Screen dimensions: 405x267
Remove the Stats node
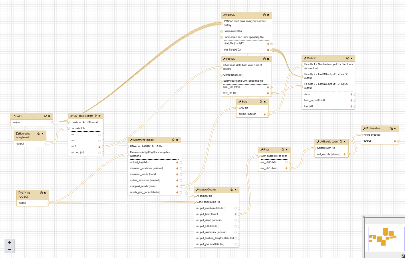pyautogui.click(x=265, y=102)
